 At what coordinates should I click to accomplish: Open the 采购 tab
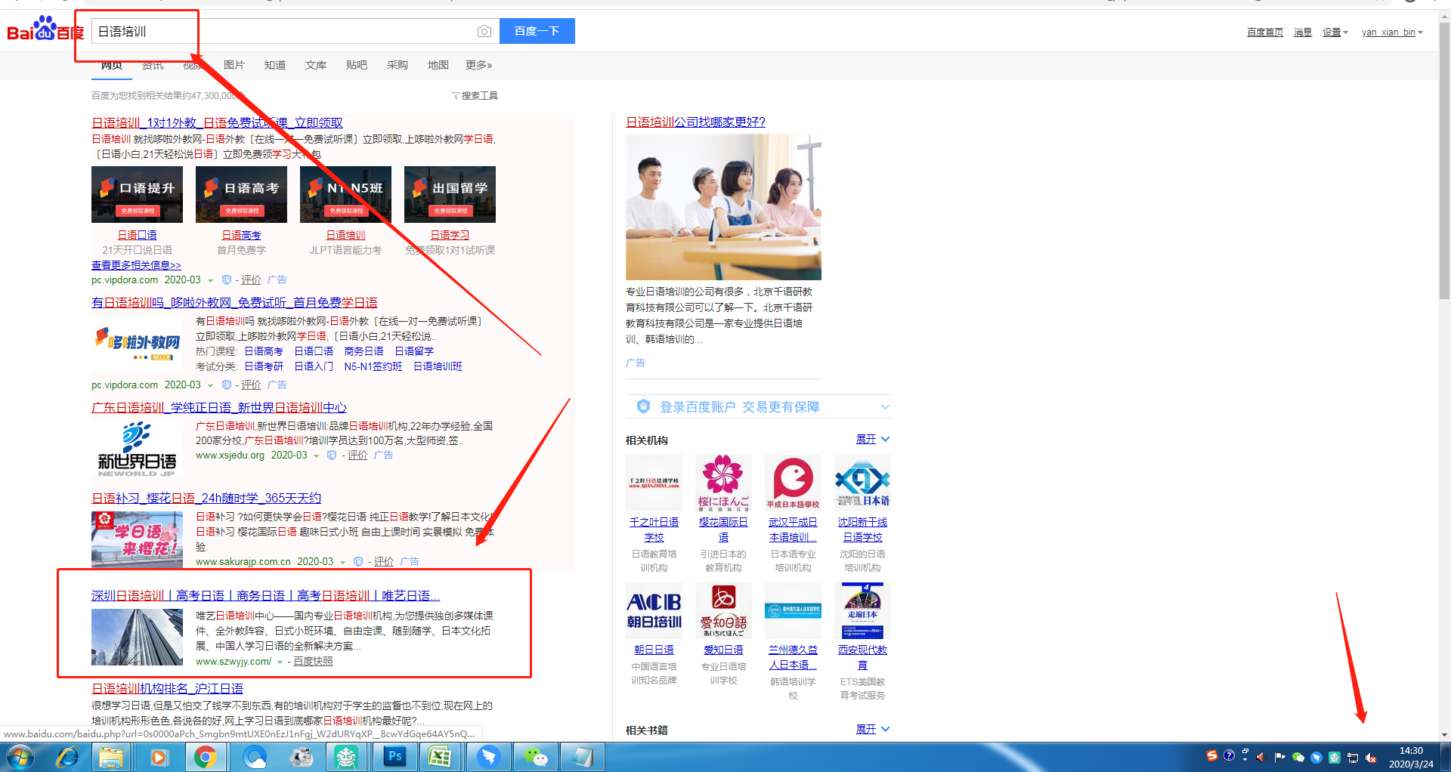pyautogui.click(x=397, y=65)
